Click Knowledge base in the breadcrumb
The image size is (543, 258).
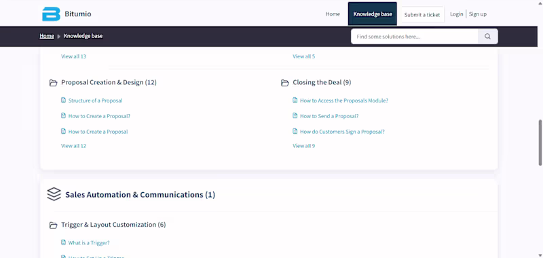pos(83,36)
